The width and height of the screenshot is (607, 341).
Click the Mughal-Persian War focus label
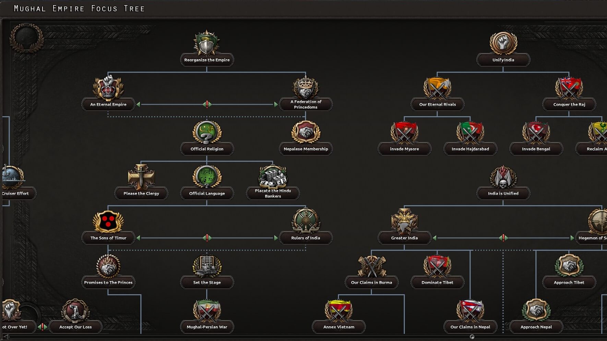(207, 327)
